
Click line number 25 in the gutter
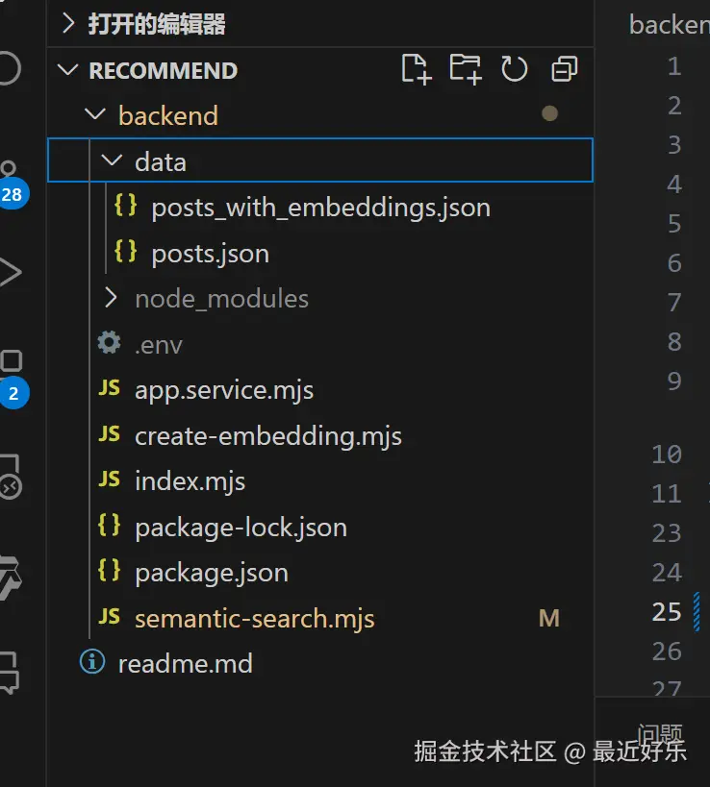[667, 612]
